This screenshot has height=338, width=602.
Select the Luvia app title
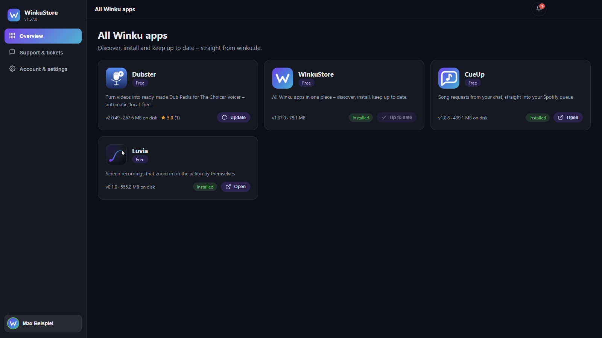point(140,151)
